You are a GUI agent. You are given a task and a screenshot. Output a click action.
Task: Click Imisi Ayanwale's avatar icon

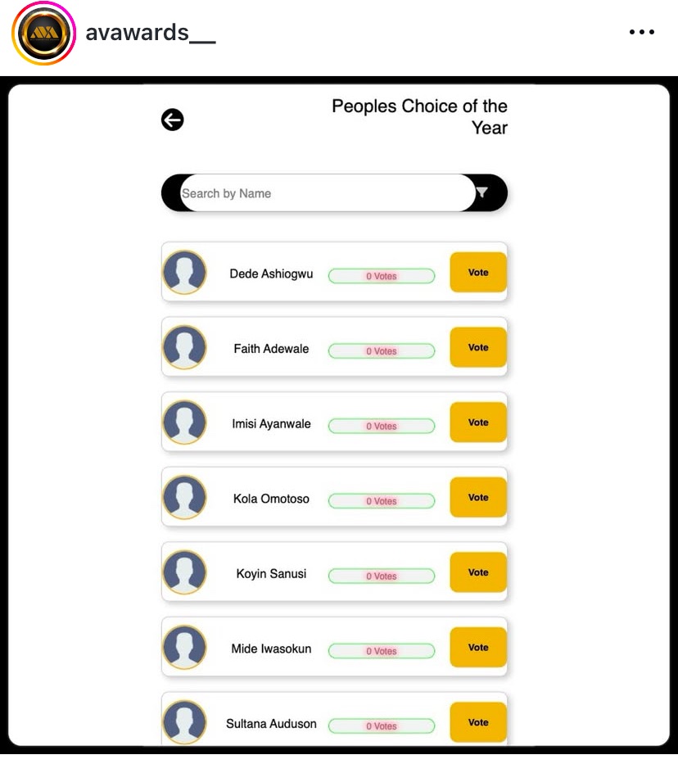tap(184, 423)
